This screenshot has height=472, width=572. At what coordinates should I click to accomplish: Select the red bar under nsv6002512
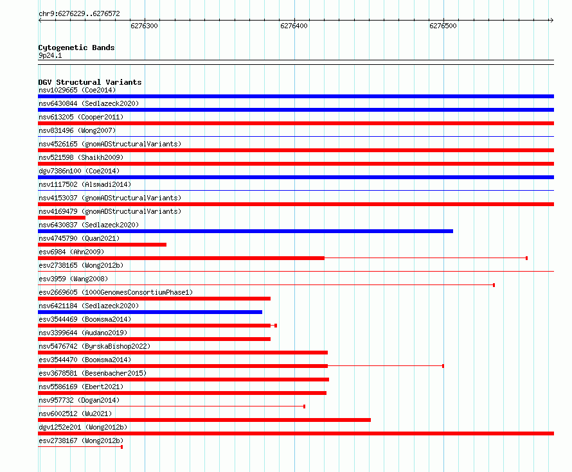[204, 420]
